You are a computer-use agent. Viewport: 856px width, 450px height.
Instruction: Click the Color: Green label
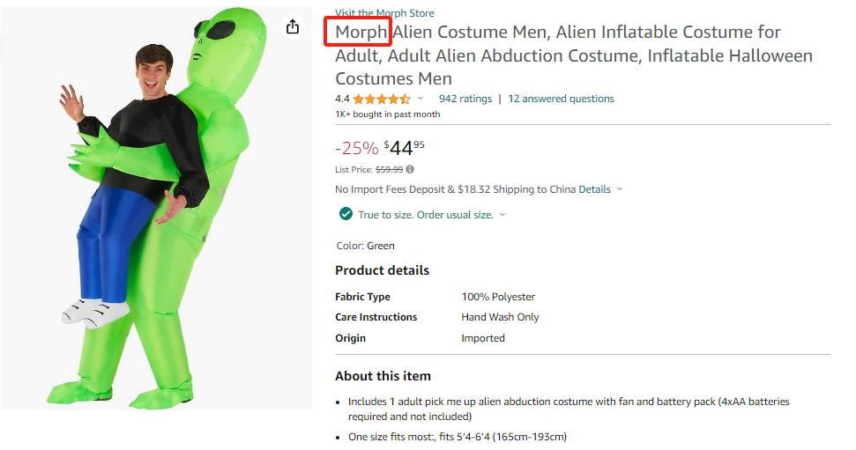pyautogui.click(x=366, y=246)
